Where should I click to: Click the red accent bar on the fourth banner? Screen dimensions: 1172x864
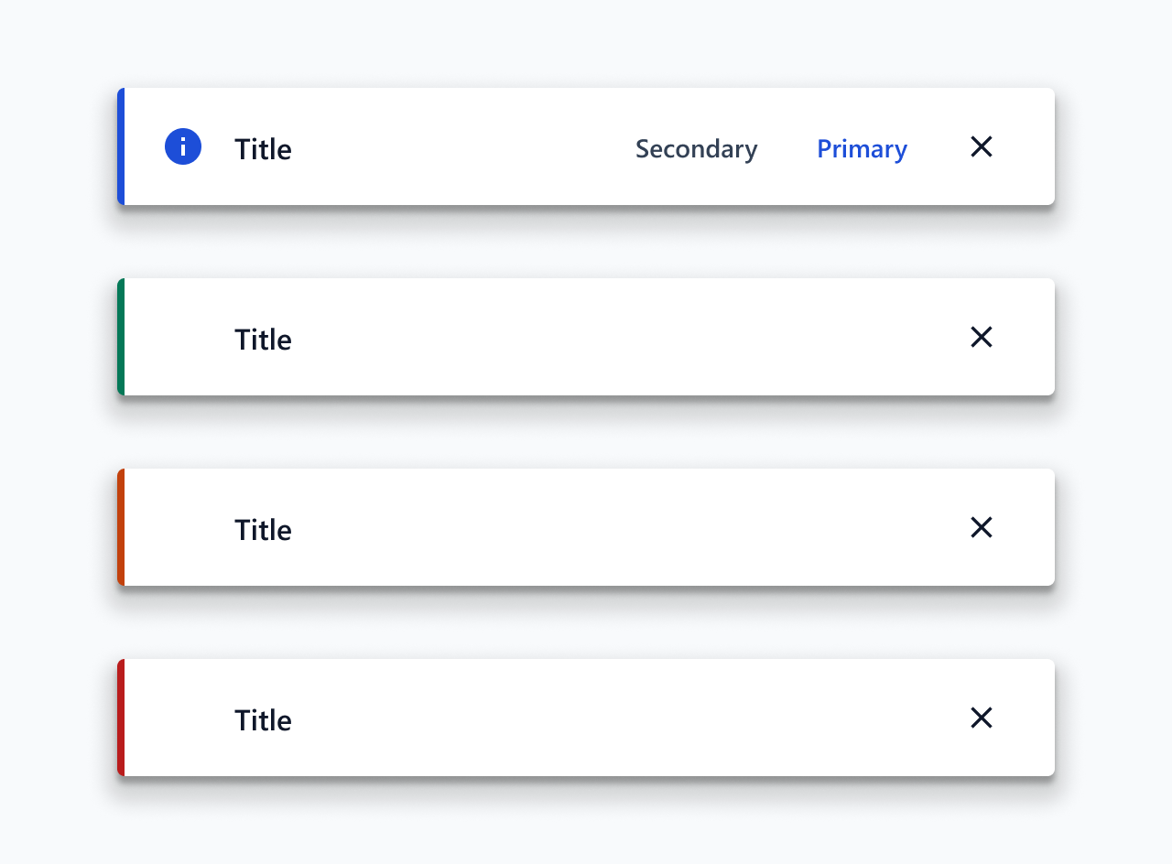coord(121,718)
